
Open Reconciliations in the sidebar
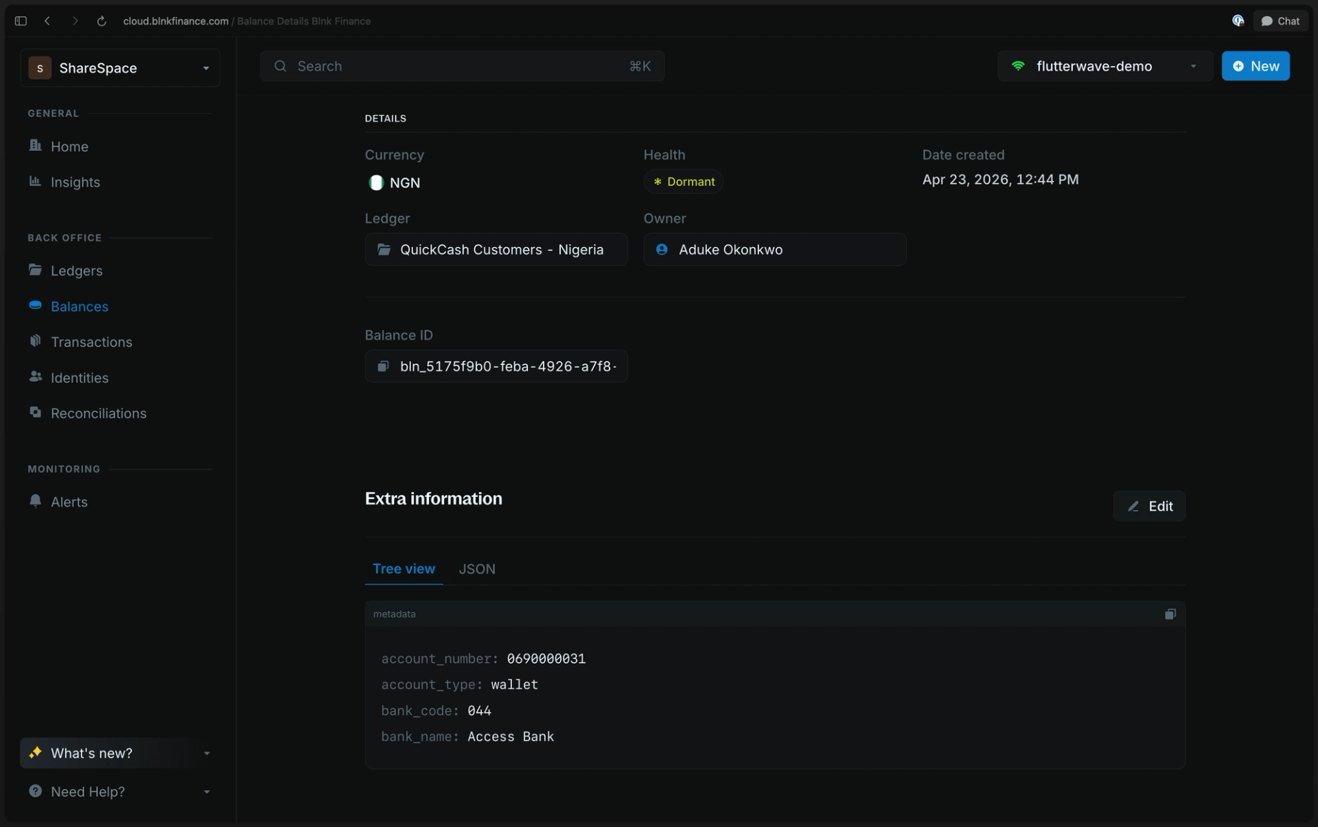[x=99, y=413]
